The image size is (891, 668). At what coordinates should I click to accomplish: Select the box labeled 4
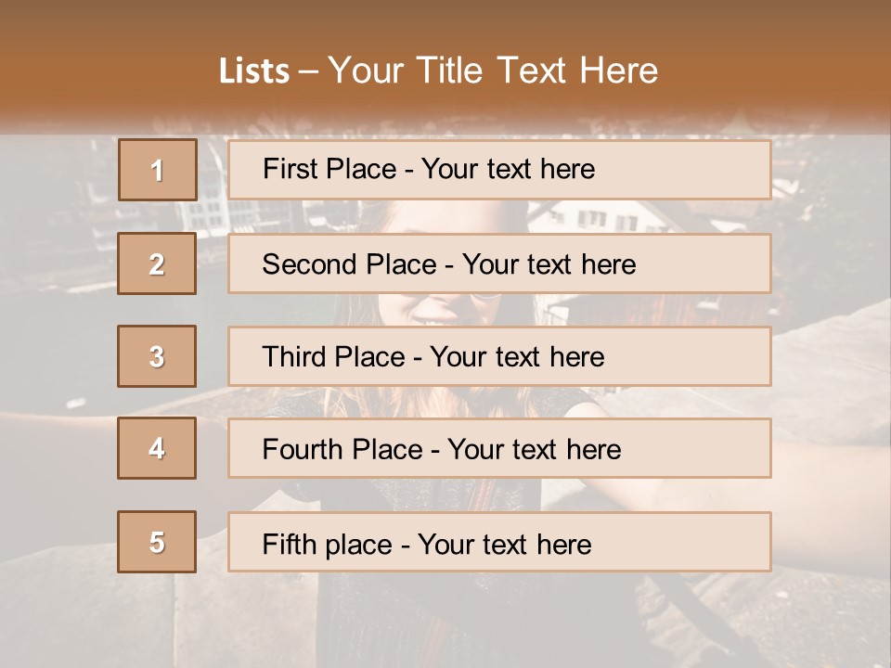(x=157, y=448)
